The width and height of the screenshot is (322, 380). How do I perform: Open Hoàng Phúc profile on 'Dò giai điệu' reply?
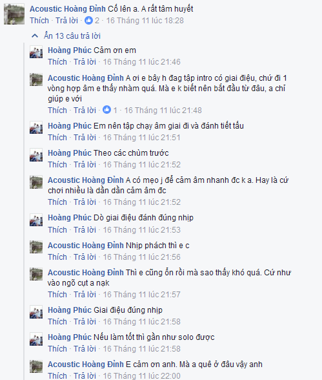point(70,218)
